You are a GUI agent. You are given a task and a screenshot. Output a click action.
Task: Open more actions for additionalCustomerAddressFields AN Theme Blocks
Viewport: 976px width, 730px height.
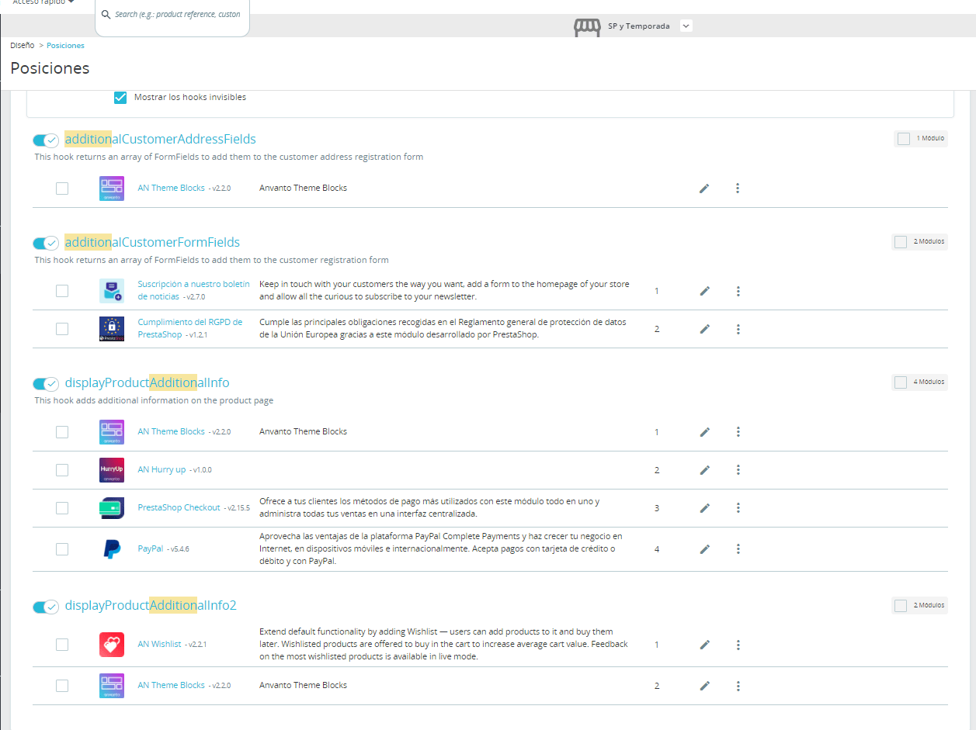tap(738, 189)
